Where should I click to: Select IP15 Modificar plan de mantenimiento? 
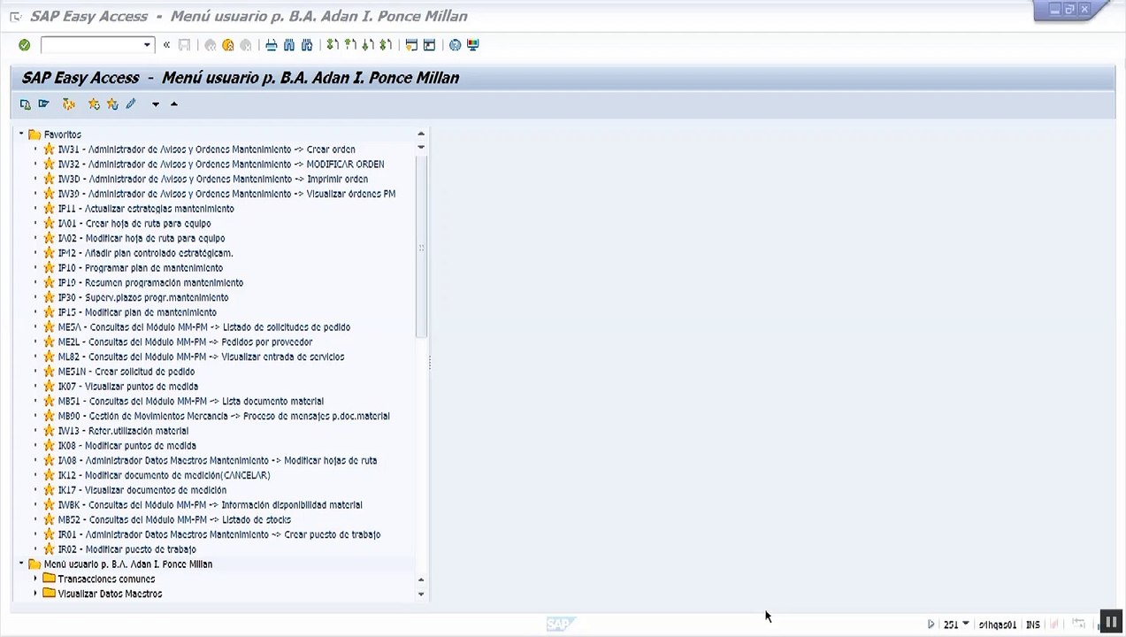[137, 312]
